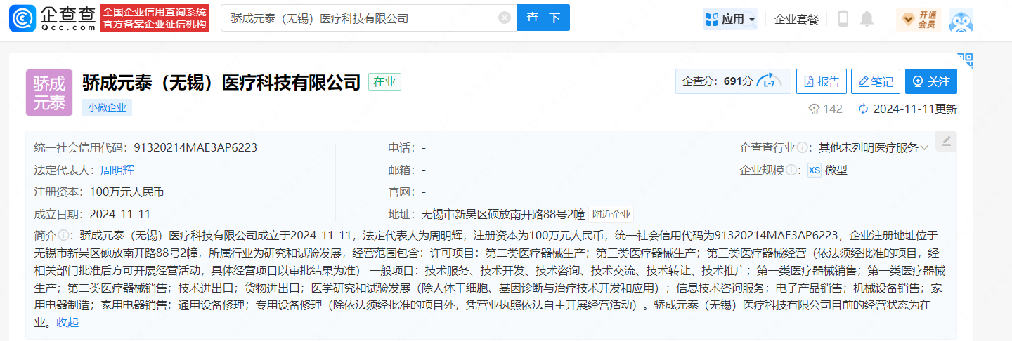The width and height of the screenshot is (1012, 341).
Task: Click the view count eye icon showing 142
Action: 815,109
